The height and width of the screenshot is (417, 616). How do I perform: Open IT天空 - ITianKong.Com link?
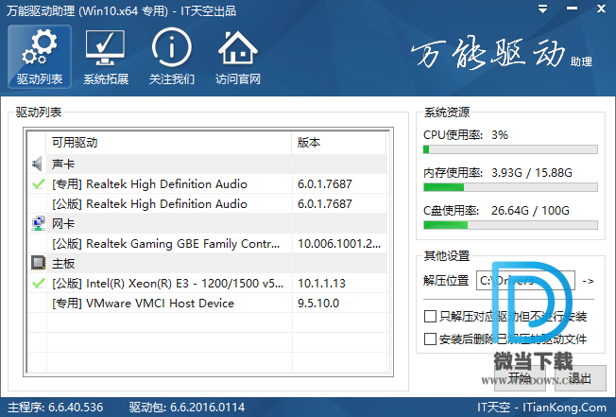(x=541, y=408)
